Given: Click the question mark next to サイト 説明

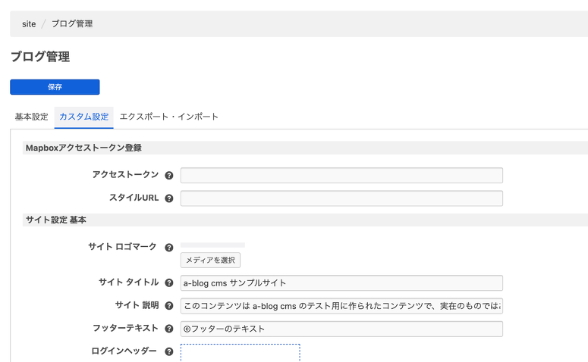Looking at the screenshot, I should (169, 306).
